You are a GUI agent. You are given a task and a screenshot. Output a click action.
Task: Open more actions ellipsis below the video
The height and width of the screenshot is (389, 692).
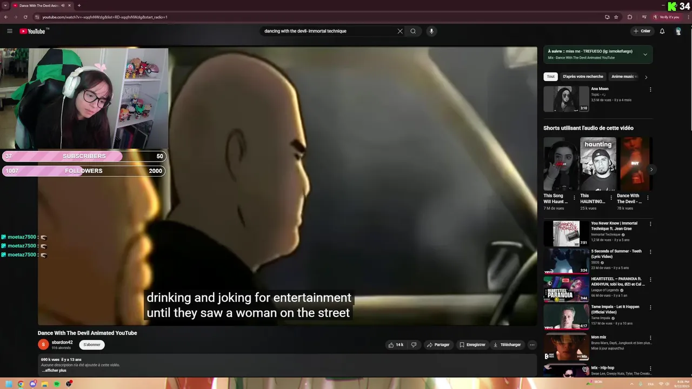click(532, 345)
